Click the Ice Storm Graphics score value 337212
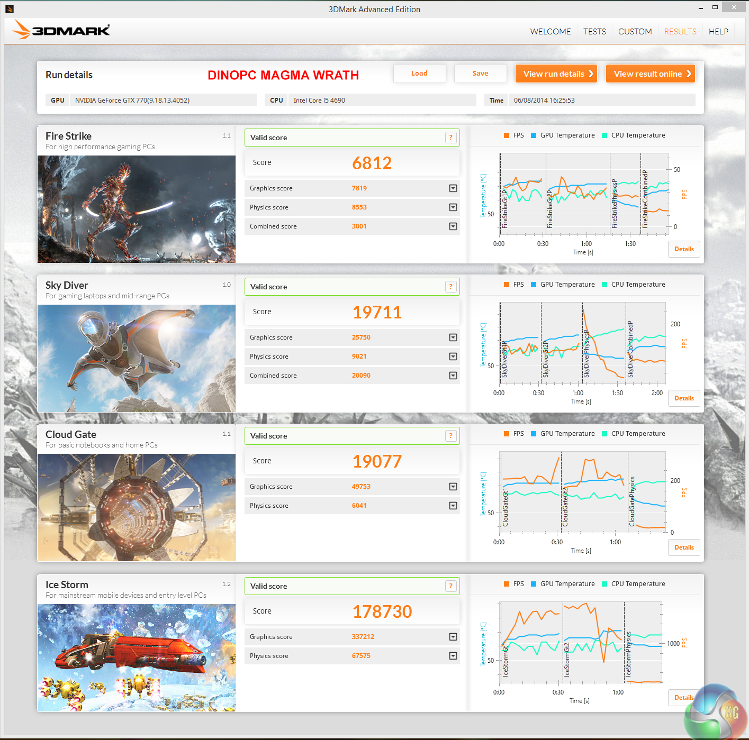 click(x=363, y=637)
